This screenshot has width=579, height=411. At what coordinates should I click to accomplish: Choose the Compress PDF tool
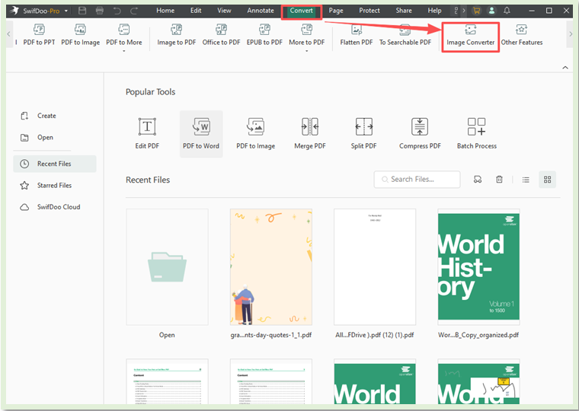coord(420,133)
